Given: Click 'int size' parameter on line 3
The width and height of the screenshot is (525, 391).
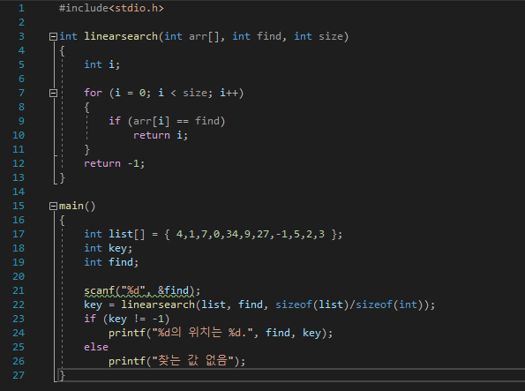Looking at the screenshot, I should (x=319, y=36).
